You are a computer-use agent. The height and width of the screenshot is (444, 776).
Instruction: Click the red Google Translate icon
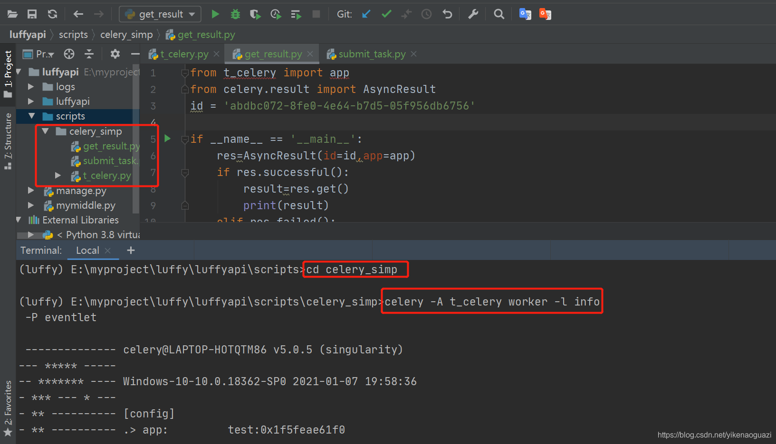(545, 14)
